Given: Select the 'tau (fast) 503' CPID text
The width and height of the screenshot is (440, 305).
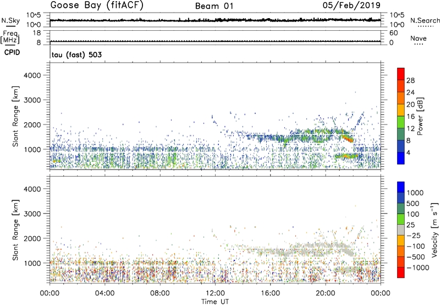Looking at the screenshot, I should 76,55.
